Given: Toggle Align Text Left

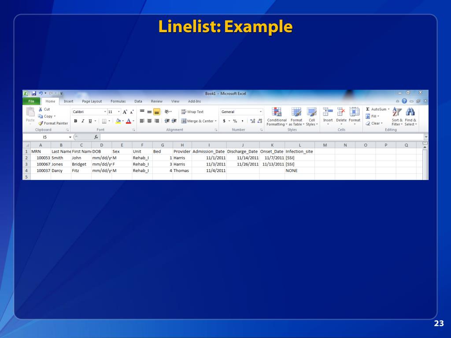Looking at the screenshot, I should (142, 121).
